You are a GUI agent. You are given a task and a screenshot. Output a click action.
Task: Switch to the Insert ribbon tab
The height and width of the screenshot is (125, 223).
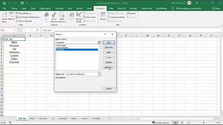click(x=24, y=8)
